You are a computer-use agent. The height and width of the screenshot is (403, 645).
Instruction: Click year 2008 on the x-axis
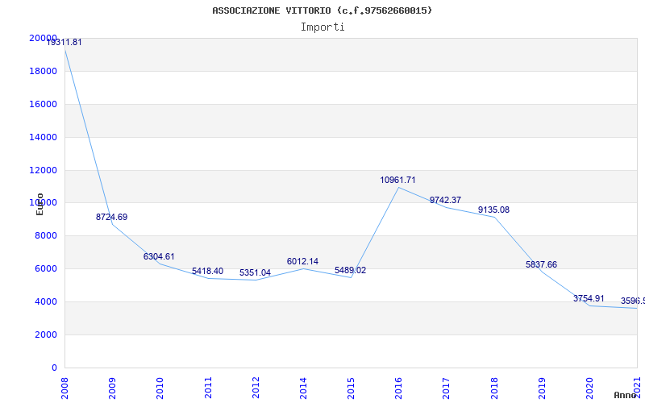click(x=64, y=388)
